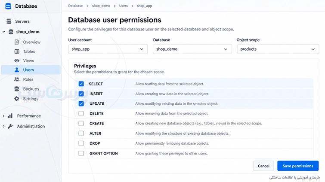Enable the DELETE privilege checkbox
Viewport: 325px width, 182px height.
tap(81, 113)
